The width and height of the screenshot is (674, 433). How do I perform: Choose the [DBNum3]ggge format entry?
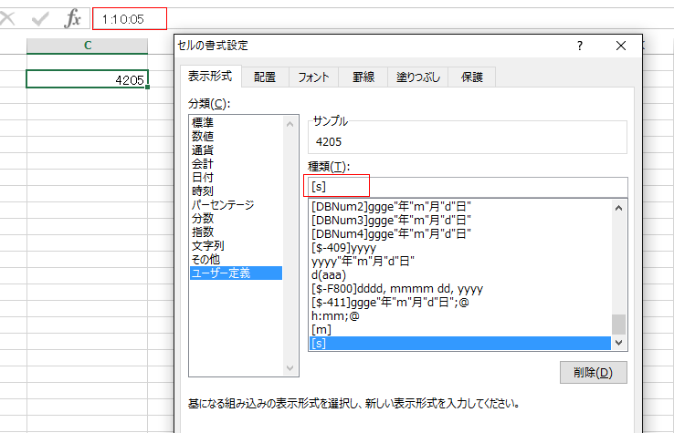pyautogui.click(x=460, y=221)
